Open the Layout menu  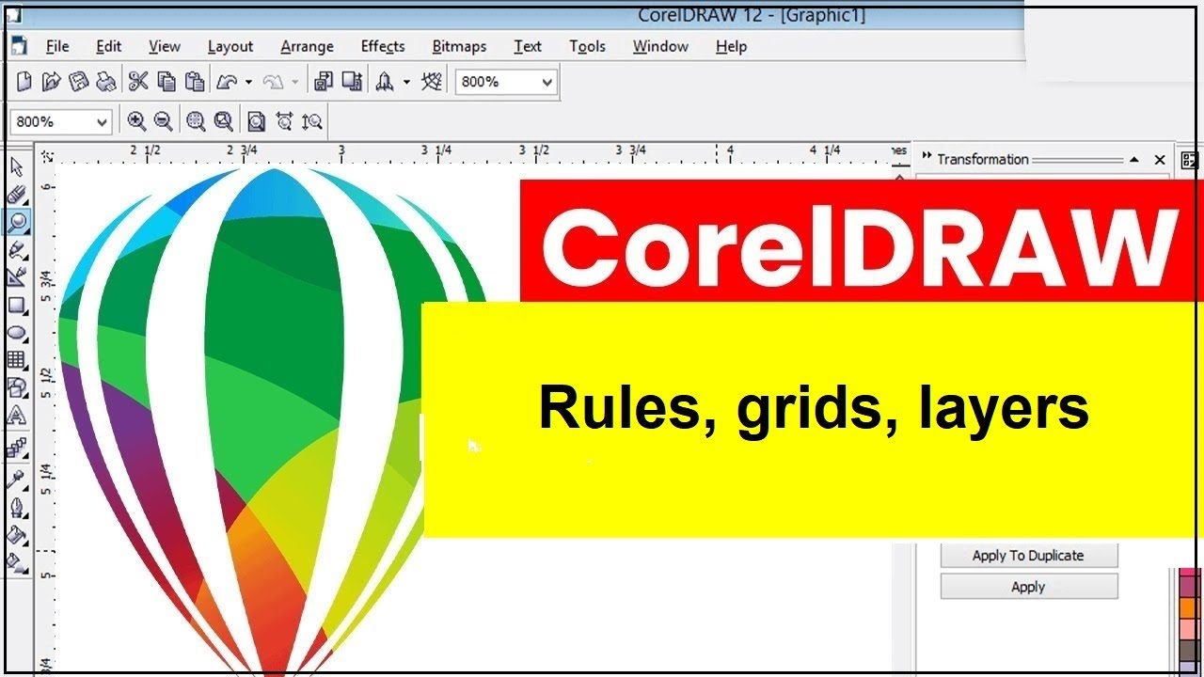coord(230,46)
